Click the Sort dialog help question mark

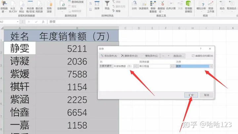201,49
